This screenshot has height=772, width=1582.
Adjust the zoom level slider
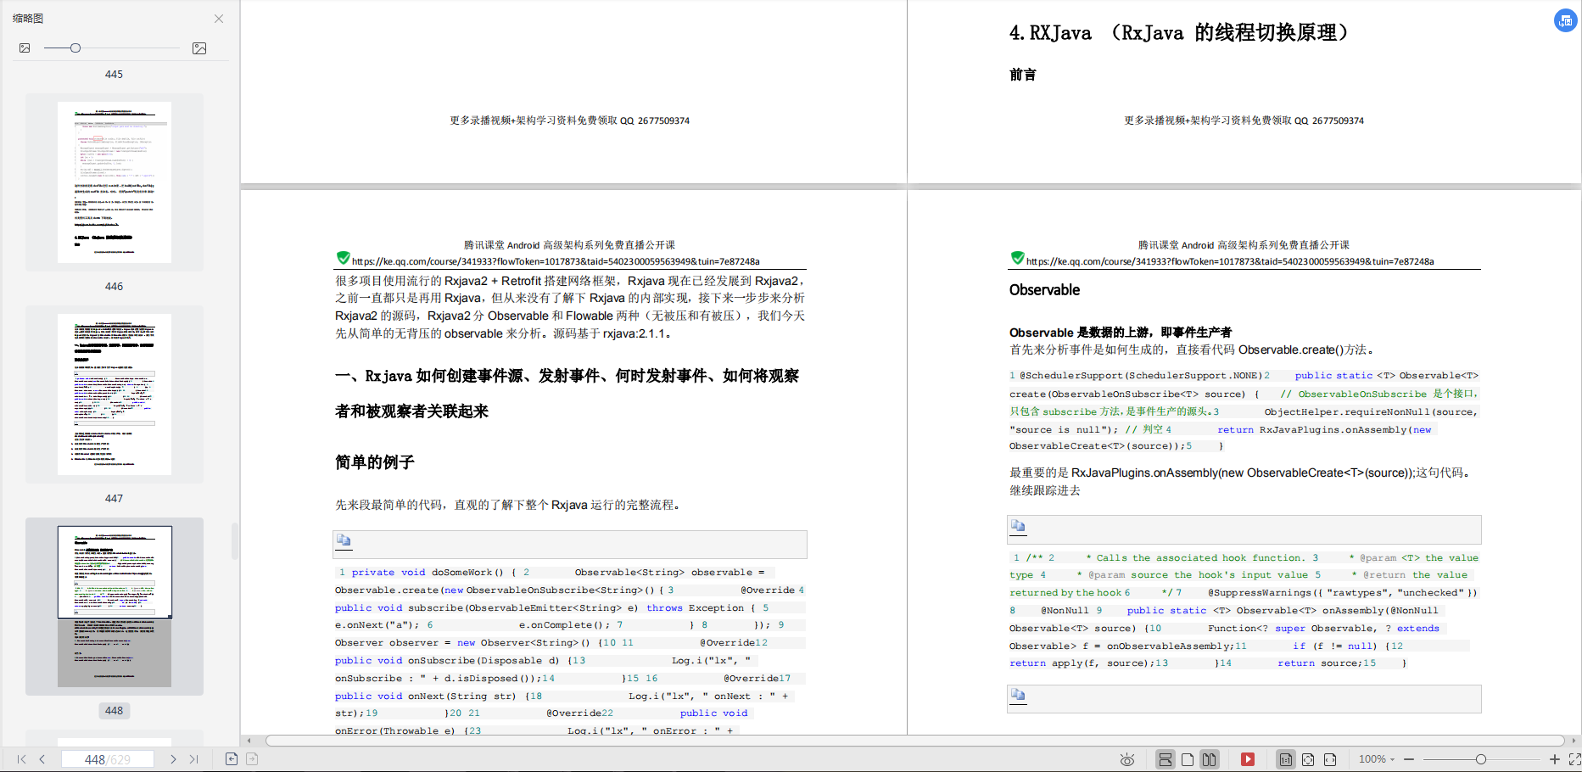1481,759
